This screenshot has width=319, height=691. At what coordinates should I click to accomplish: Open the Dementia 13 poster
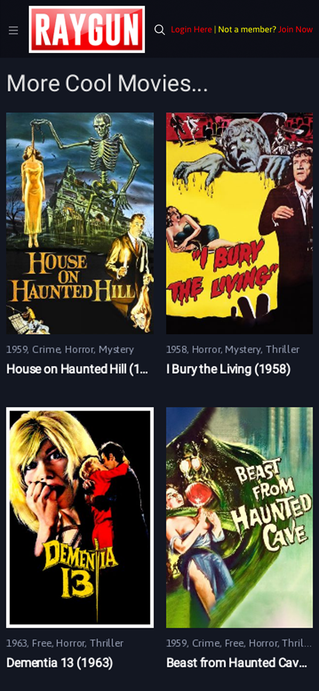pos(80,517)
